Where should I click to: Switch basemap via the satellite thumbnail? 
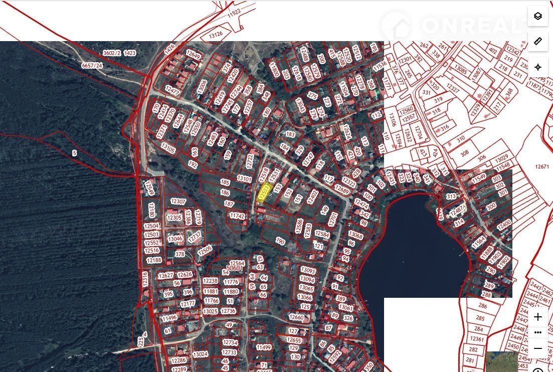coord(501,362)
